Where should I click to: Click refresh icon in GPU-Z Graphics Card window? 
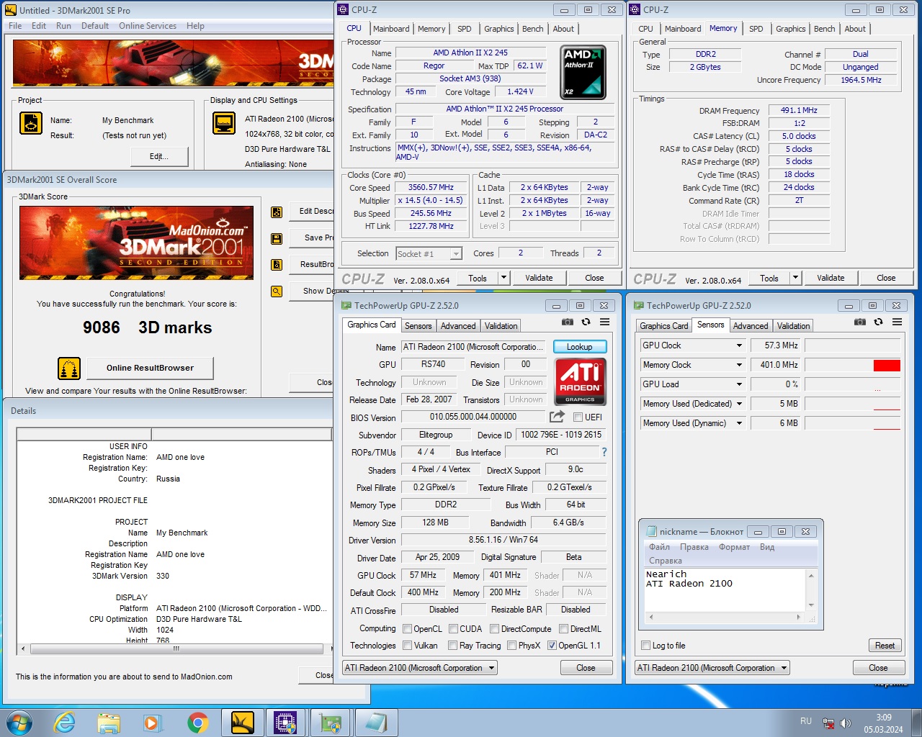[x=586, y=322]
